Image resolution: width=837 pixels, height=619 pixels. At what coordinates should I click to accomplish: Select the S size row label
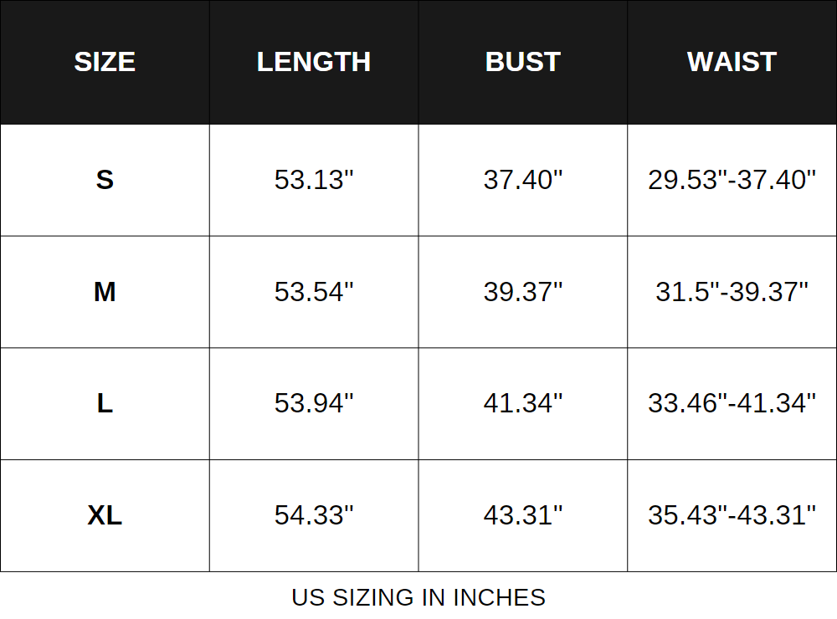105,180
